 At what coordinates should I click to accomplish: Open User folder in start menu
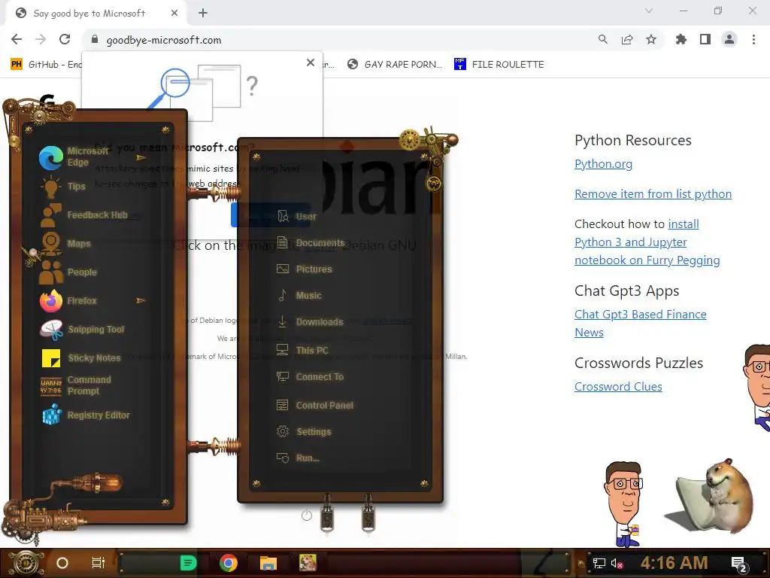tap(296, 216)
